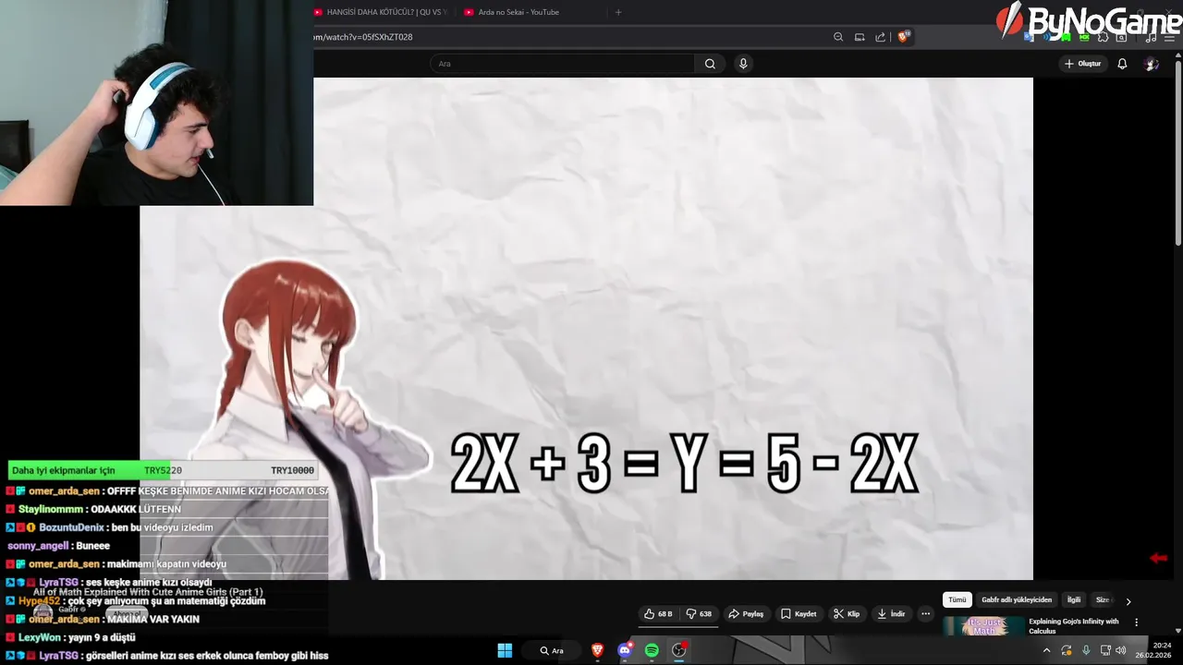This screenshot has width=1183, height=665.
Task: Open the Windows Start menu
Action: [505, 650]
